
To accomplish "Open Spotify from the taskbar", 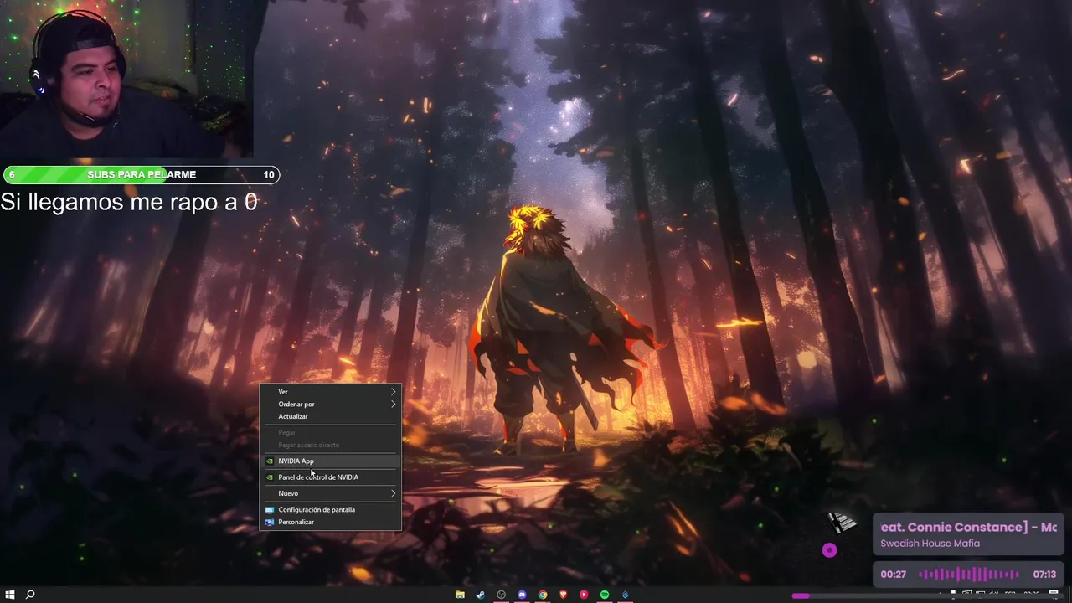I will coord(605,595).
